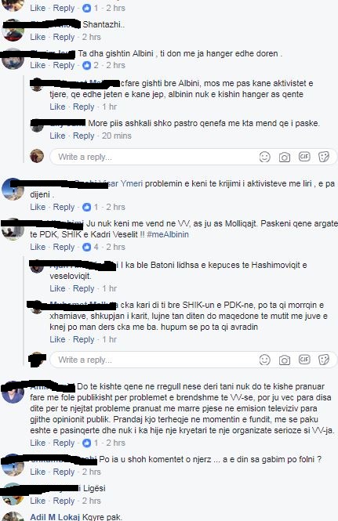
Task: Attach photo in second reply box
Action: [x=284, y=360]
